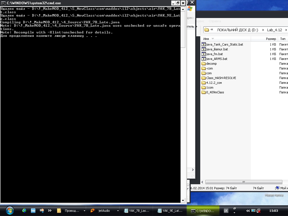Sort by Размер column header
Viewport: 288px width, 216px height.
264,39
